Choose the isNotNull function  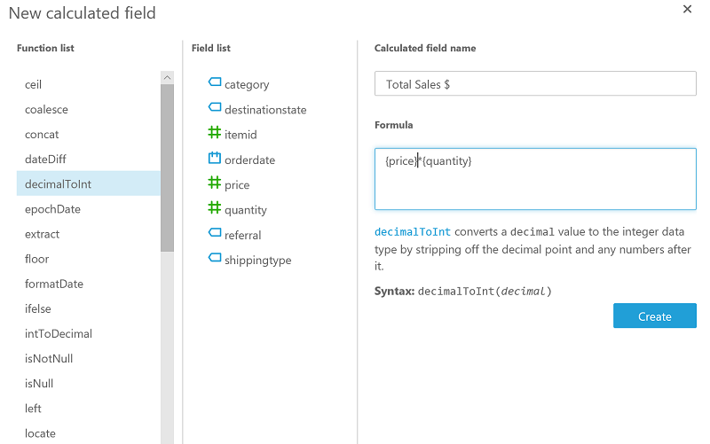coord(49,359)
